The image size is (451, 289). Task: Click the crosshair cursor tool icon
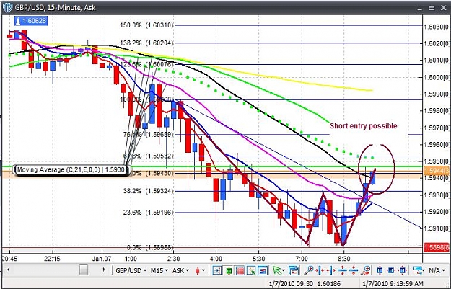coord(251,270)
